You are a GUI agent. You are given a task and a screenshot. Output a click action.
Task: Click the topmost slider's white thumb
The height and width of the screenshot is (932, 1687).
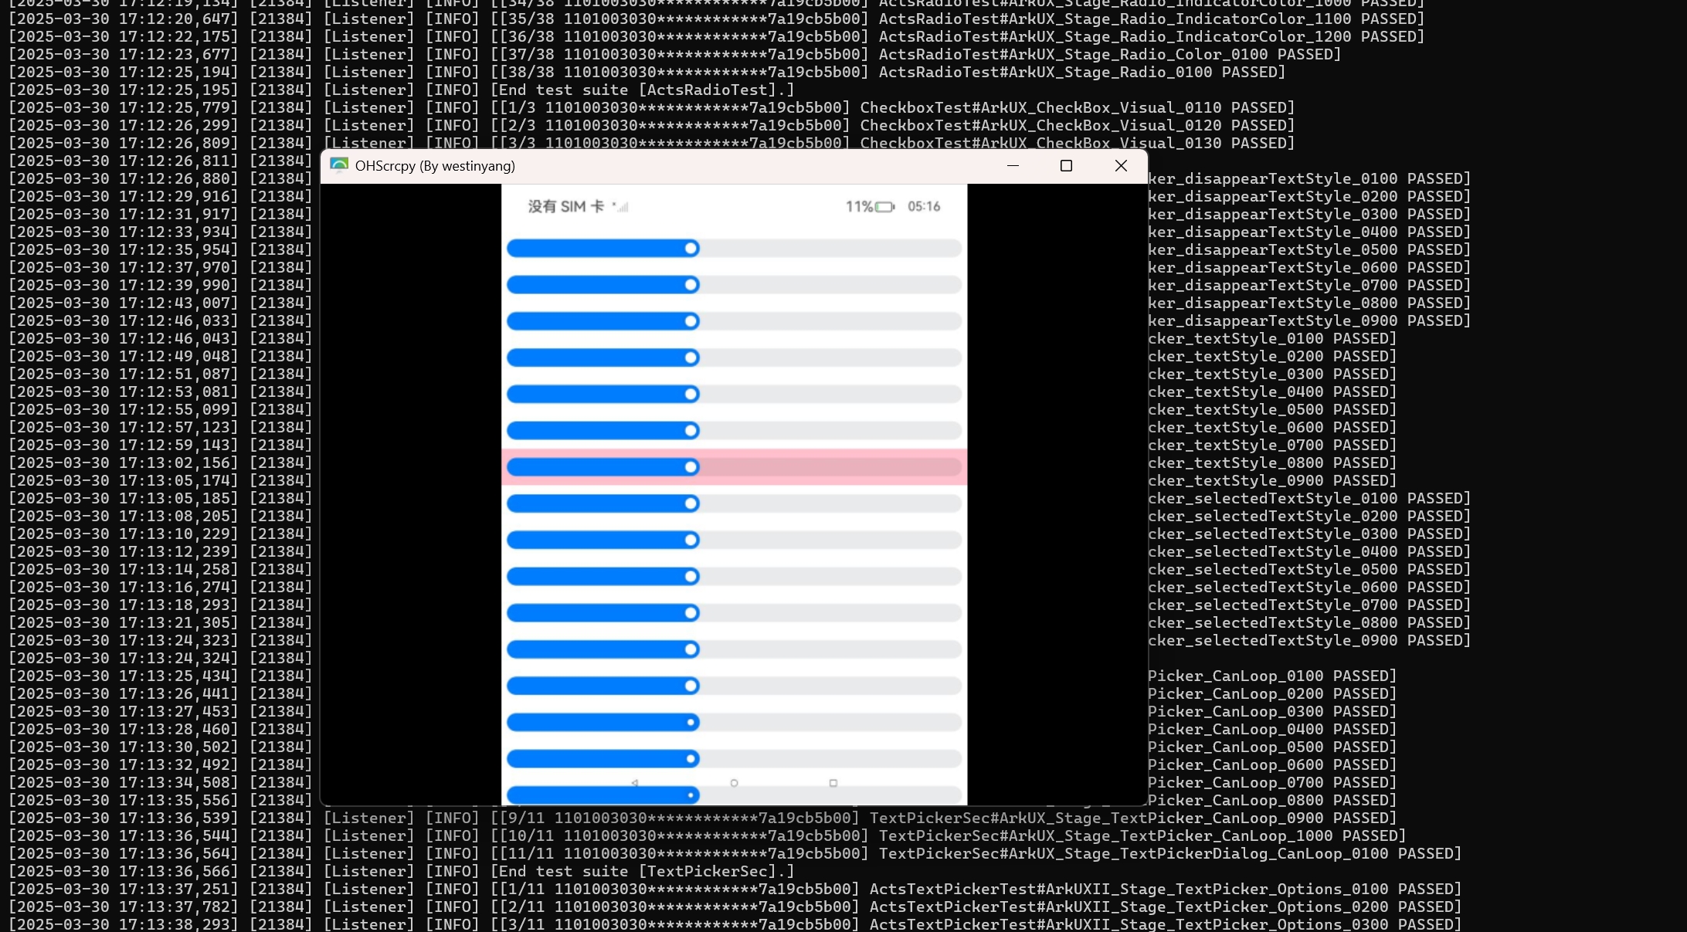(691, 248)
